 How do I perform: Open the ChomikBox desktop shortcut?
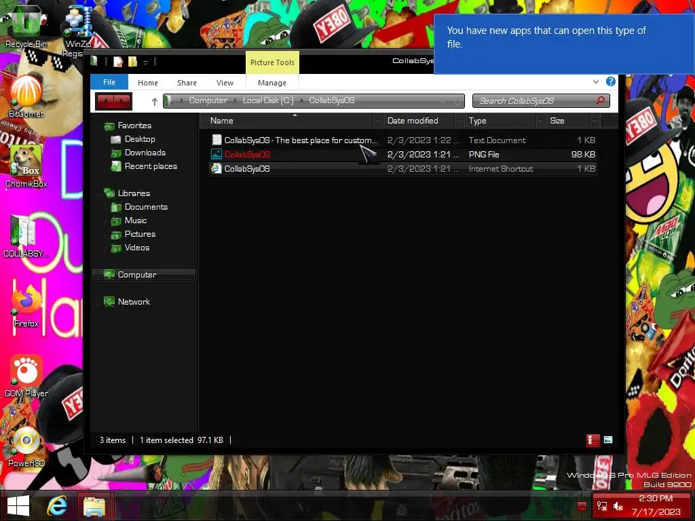26,166
